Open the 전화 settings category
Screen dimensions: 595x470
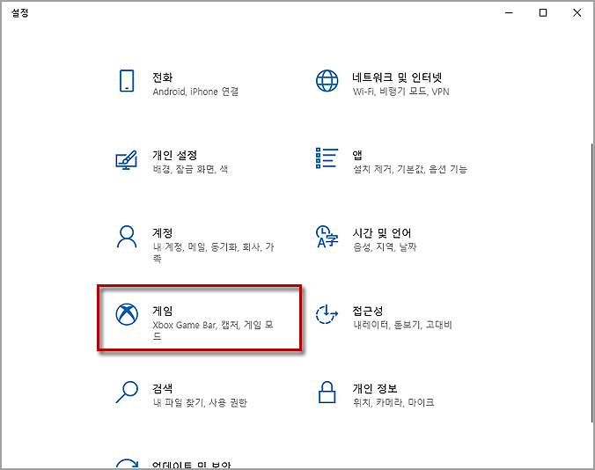pyautogui.click(x=163, y=77)
